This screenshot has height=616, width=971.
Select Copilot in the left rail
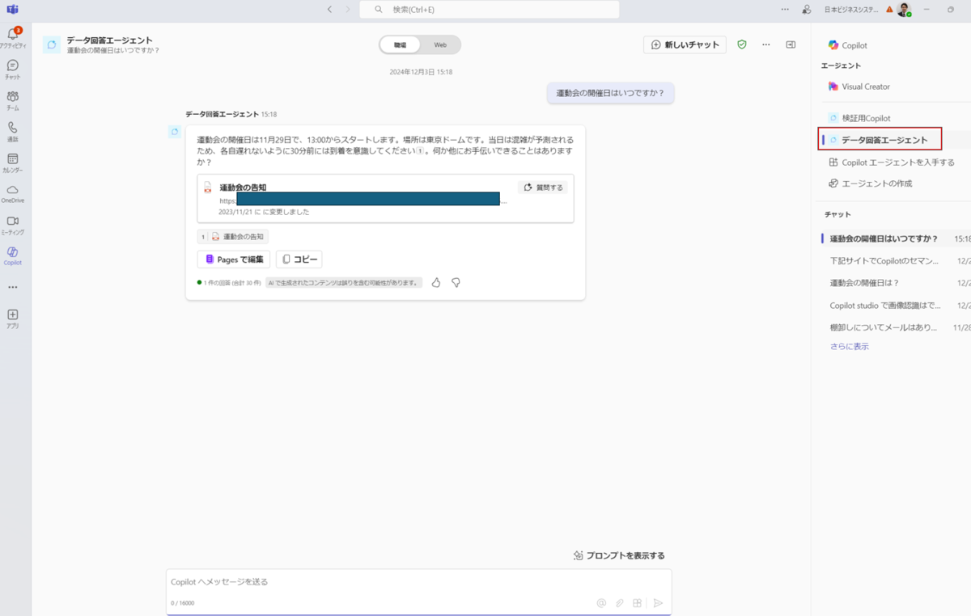tap(13, 255)
